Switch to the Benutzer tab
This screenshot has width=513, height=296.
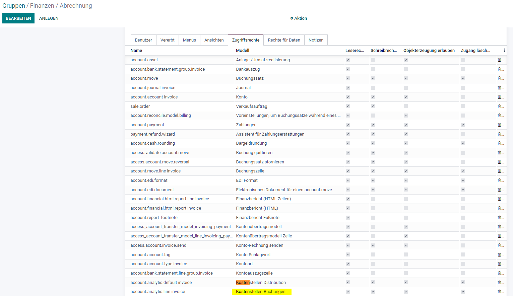click(x=143, y=40)
